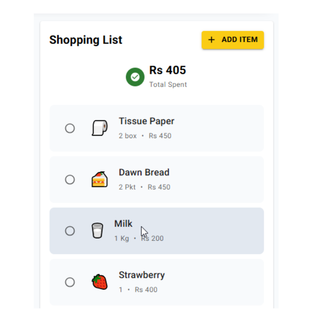Click the strawberry icon
Screen dimensions: 325x325
pyautogui.click(x=100, y=282)
